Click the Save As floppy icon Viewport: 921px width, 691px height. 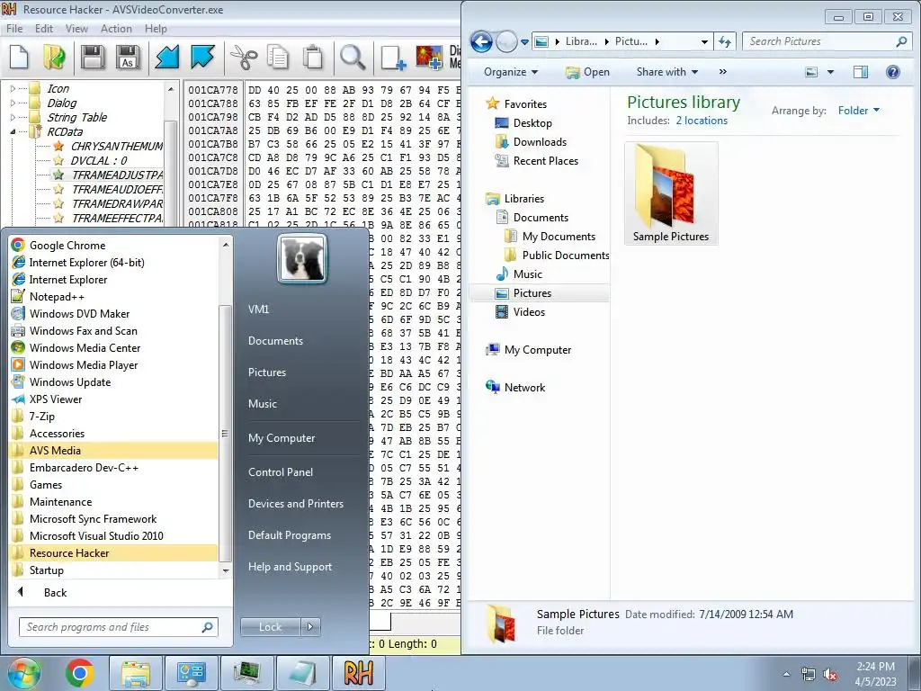coord(128,58)
